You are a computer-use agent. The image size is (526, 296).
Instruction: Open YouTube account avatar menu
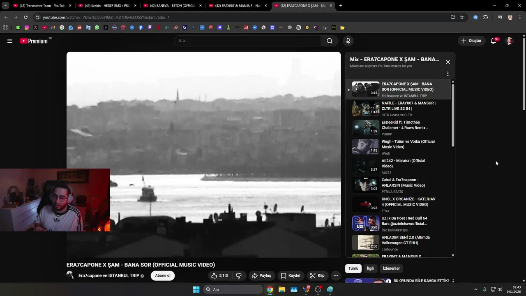(510, 41)
